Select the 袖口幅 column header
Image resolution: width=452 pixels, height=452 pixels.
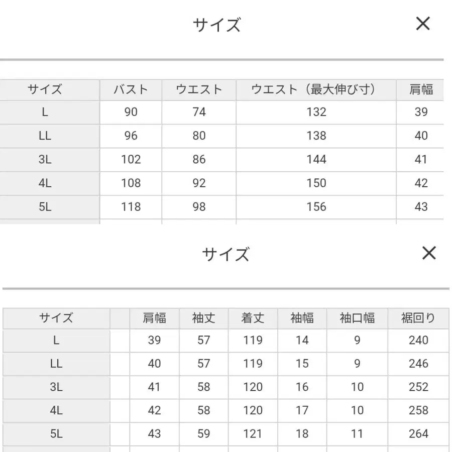(x=357, y=318)
